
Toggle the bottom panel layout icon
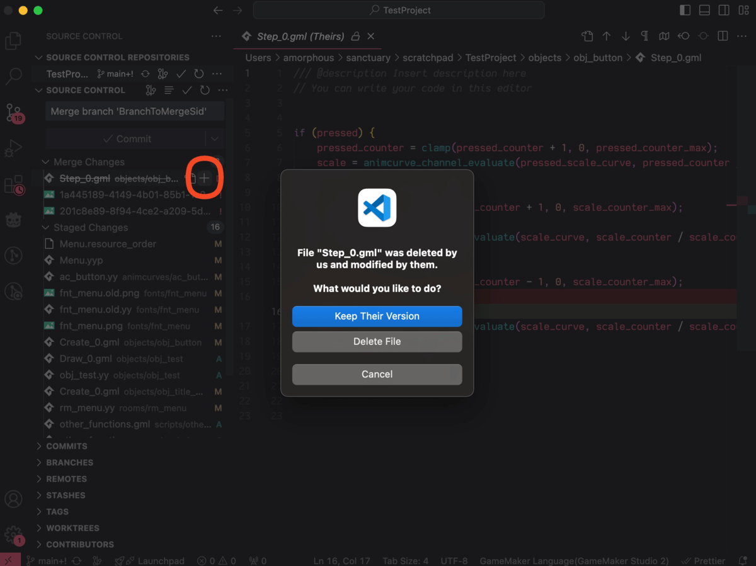(x=704, y=10)
